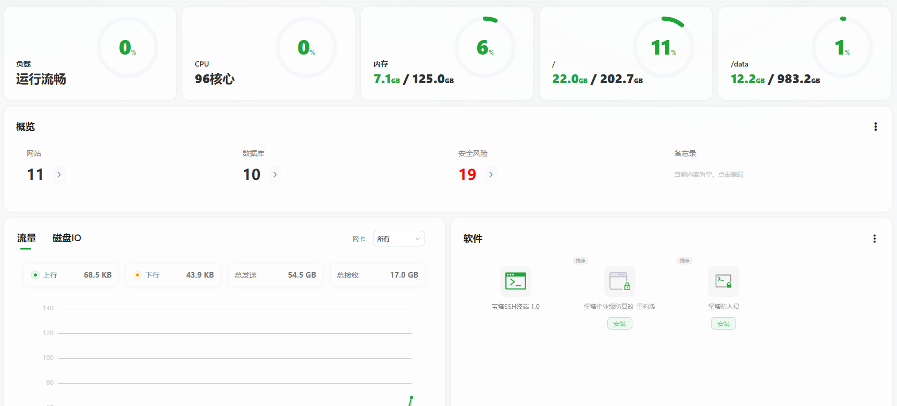Image resolution: width=897 pixels, height=406 pixels.
Task: Expand the 网站 count arrow
Action: pyautogui.click(x=59, y=175)
